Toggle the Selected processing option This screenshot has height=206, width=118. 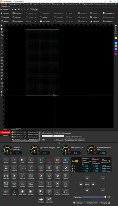pyautogui.click(x=49, y=184)
